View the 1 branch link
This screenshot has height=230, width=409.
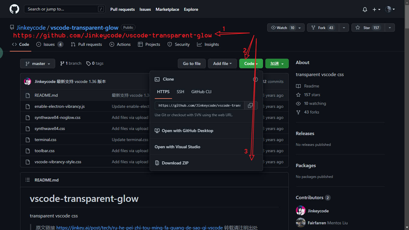pyautogui.click(x=71, y=63)
